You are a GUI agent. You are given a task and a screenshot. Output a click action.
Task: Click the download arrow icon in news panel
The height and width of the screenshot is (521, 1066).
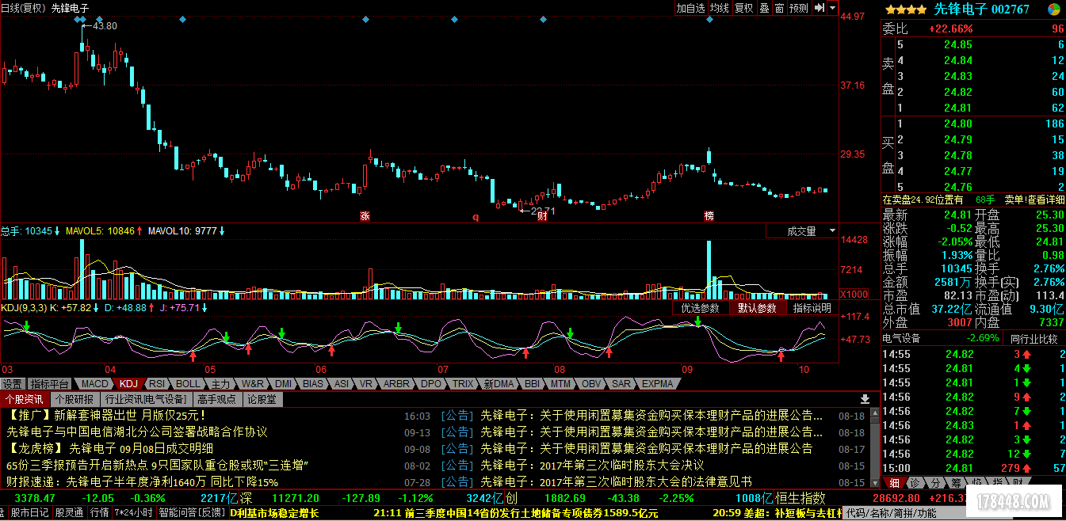(865, 399)
